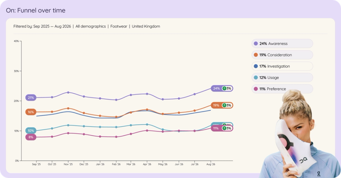Viewport: 341px width, 178px height.
Task: Click the Usage data point at Oct '25
Action: (x=52, y=128)
